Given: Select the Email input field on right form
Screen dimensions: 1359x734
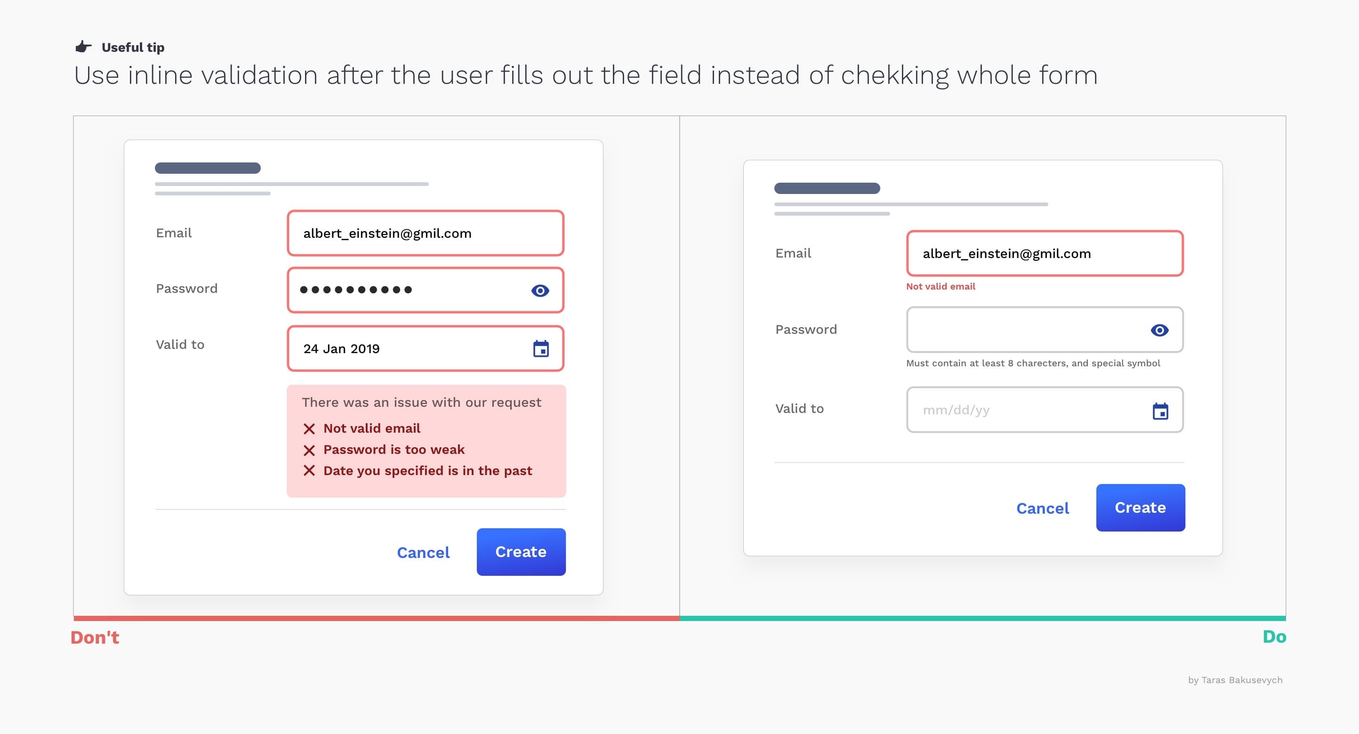Looking at the screenshot, I should click(1044, 253).
